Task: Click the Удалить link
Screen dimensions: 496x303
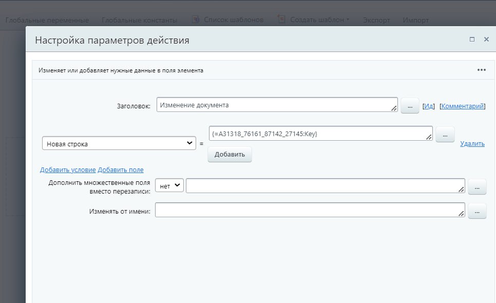Action: [472, 144]
